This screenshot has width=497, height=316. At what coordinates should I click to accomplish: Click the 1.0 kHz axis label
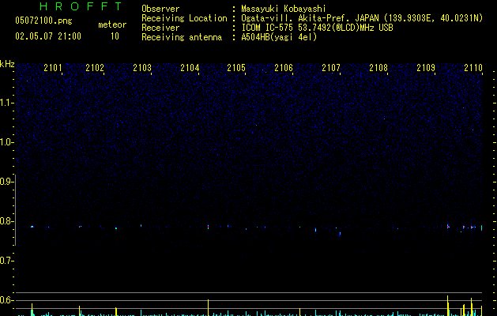coord(6,142)
